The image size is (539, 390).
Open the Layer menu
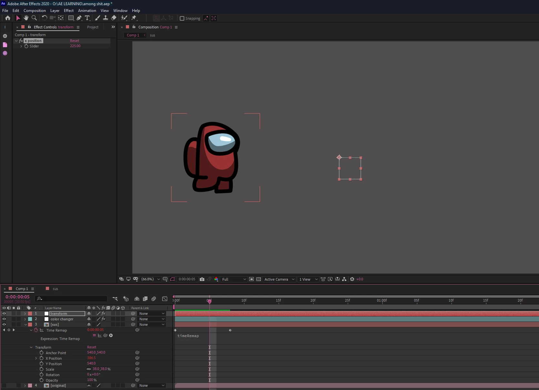click(55, 10)
